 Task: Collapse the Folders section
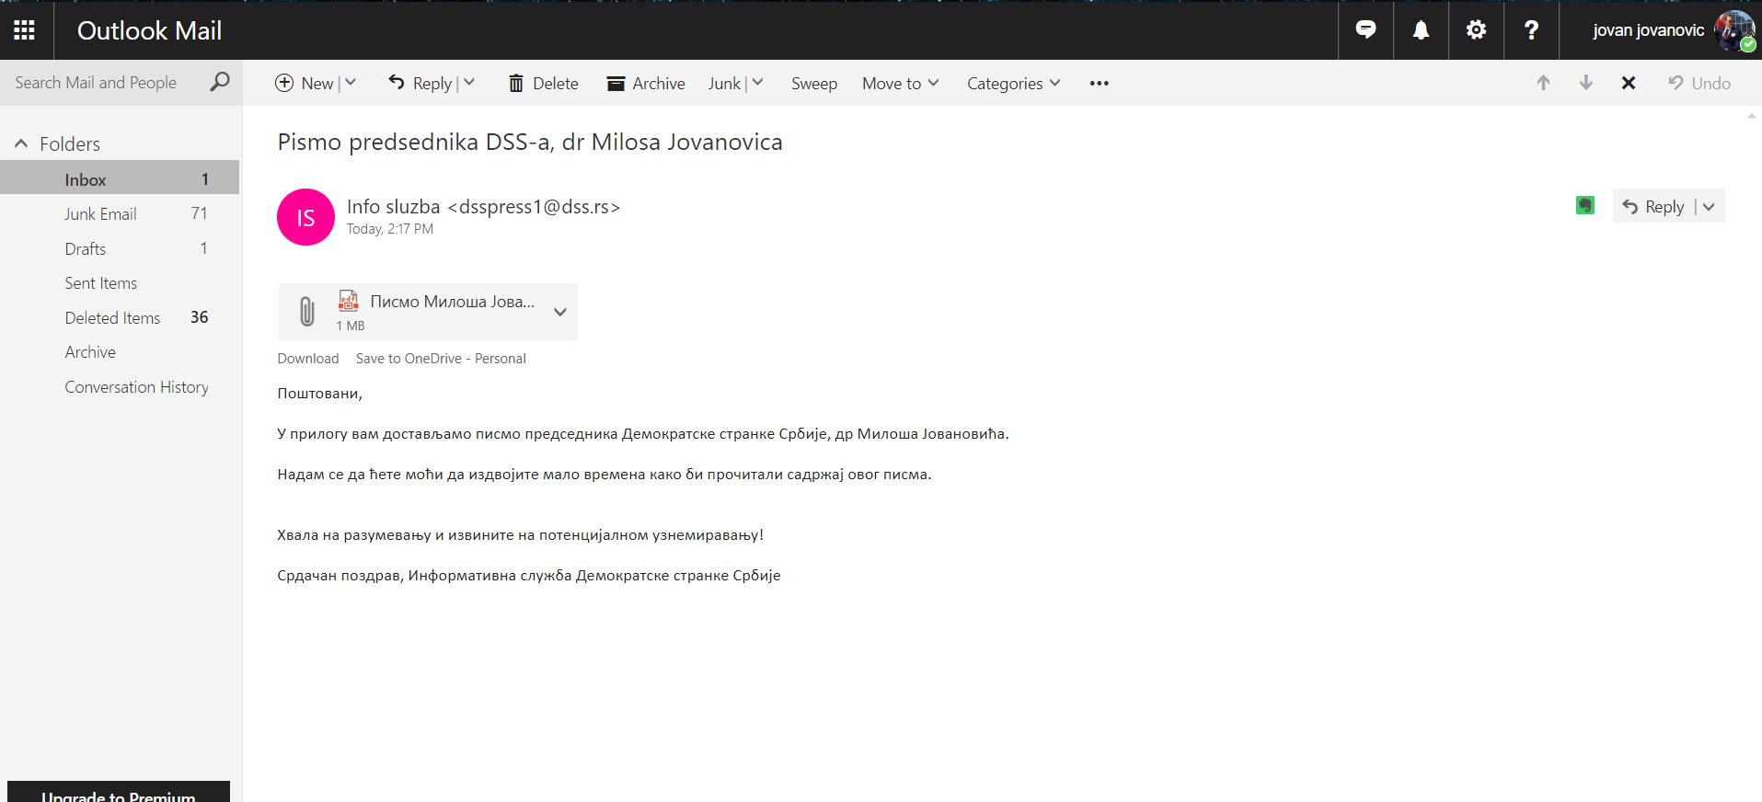21,143
